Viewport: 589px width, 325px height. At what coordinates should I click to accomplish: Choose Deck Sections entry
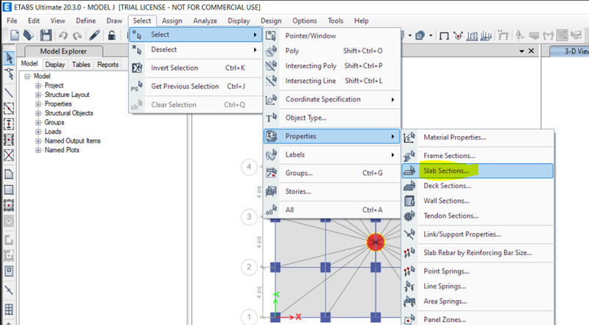[477, 186]
